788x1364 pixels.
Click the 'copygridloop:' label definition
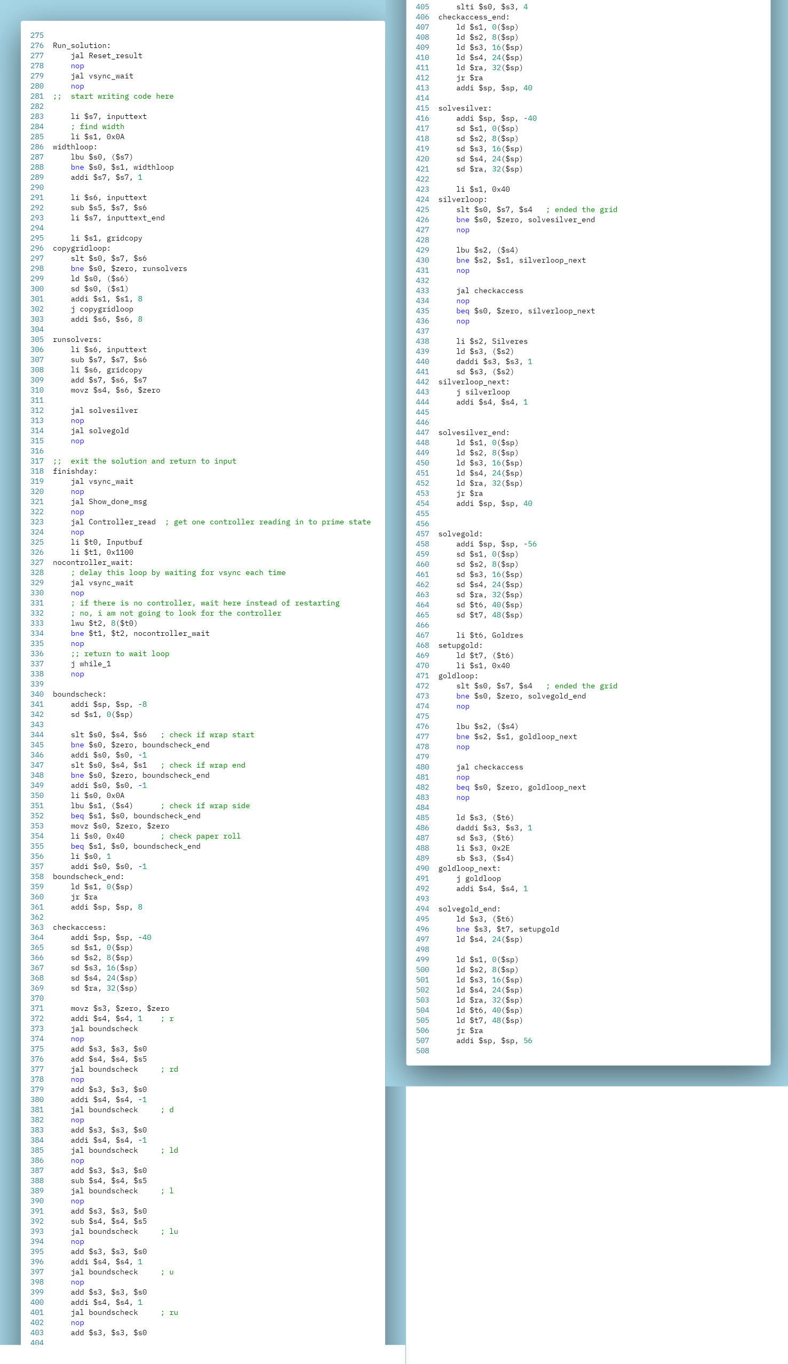[82, 249]
